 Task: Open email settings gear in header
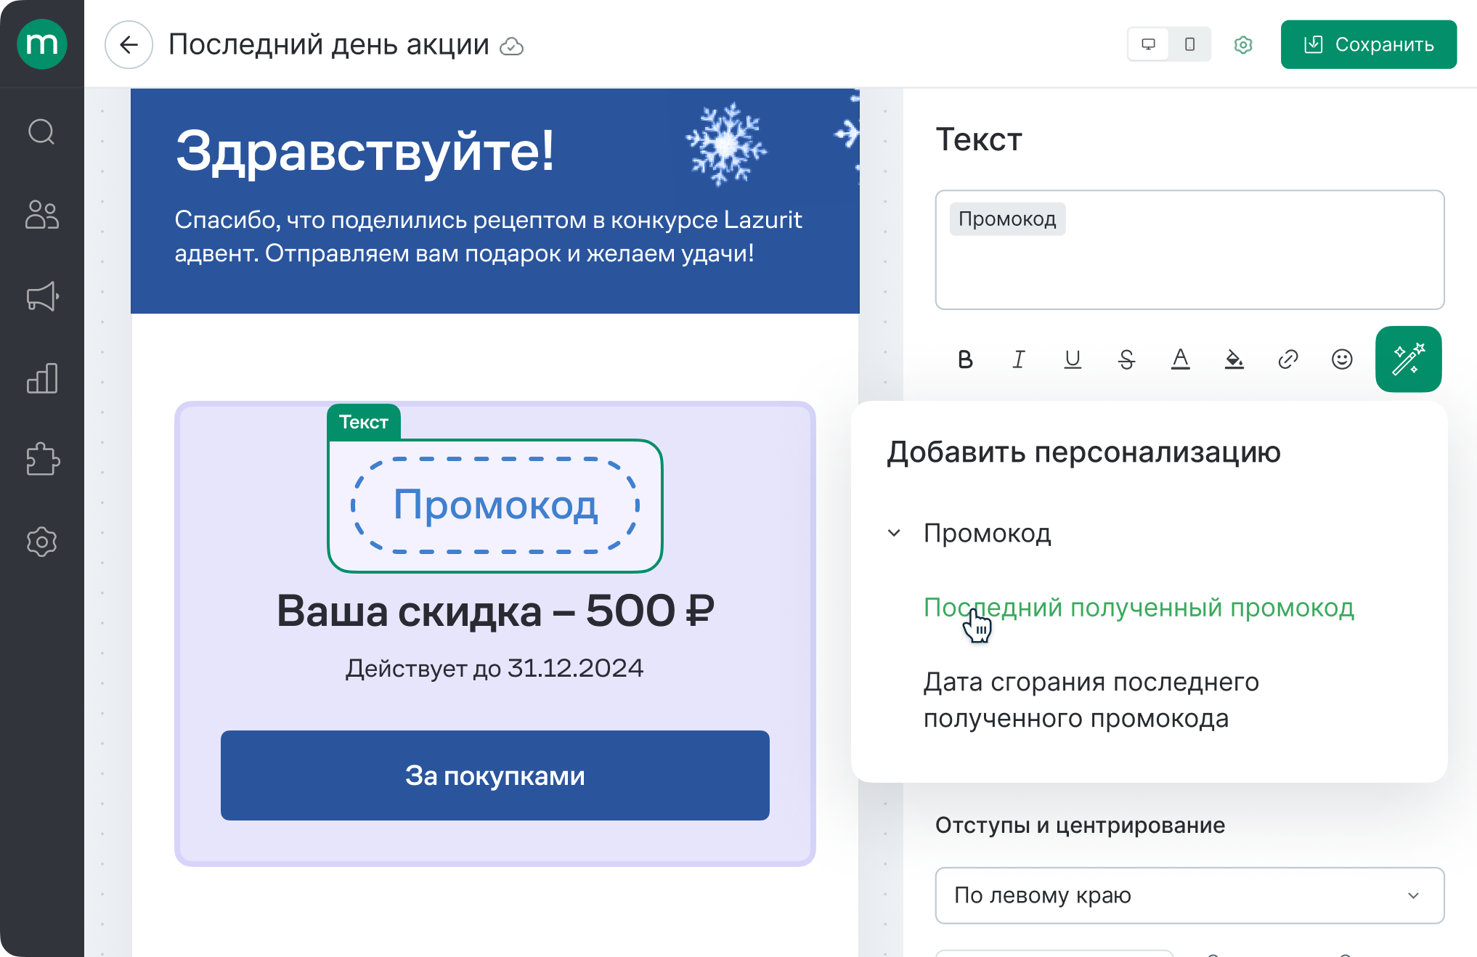pyautogui.click(x=1243, y=45)
